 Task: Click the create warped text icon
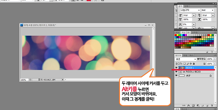[96, 1]
